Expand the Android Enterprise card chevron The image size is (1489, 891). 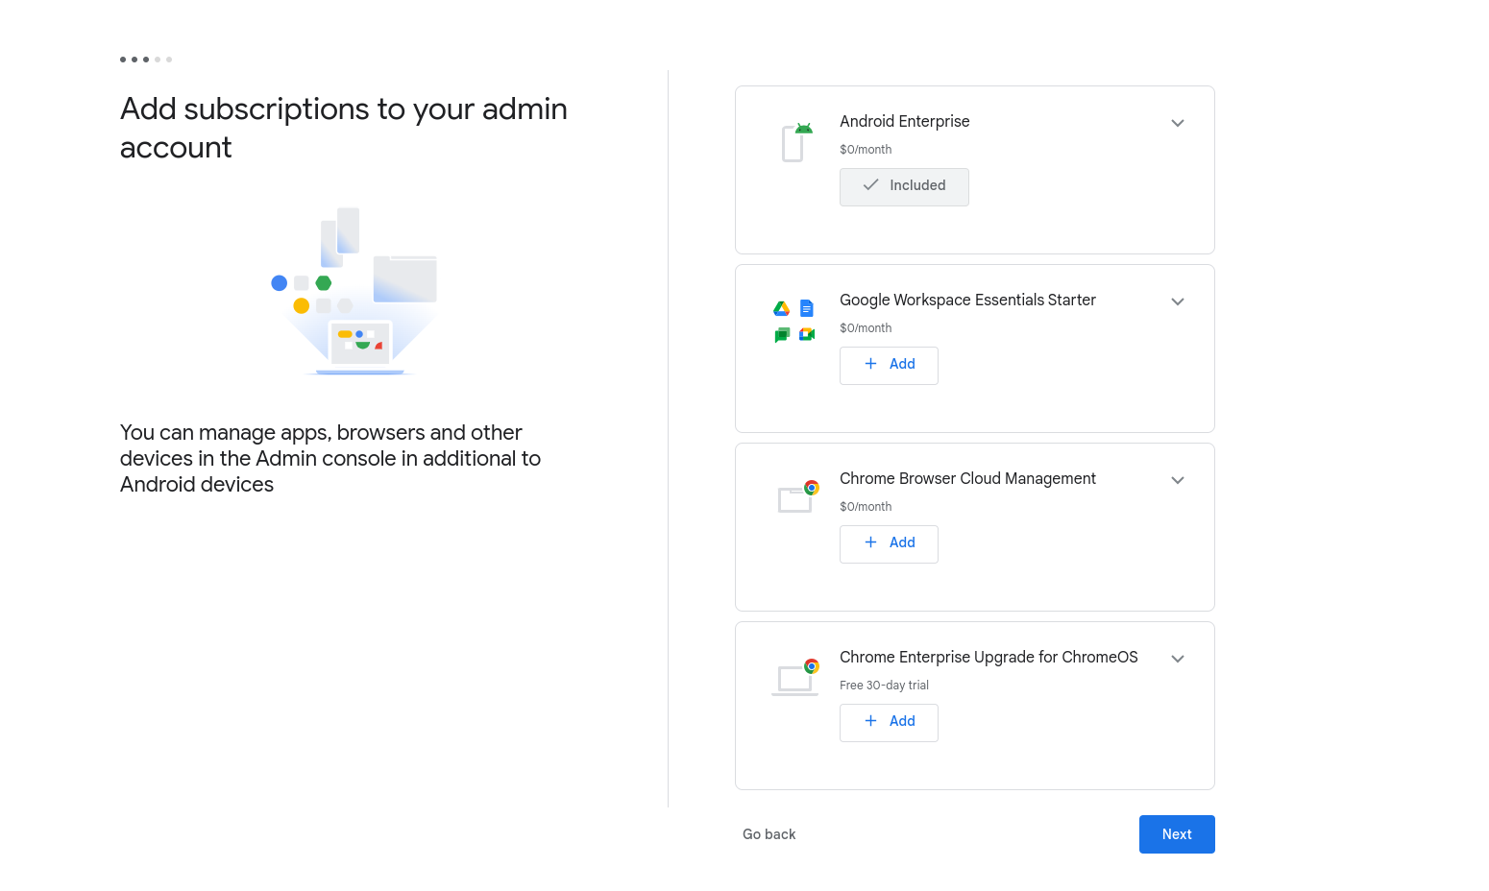(x=1178, y=123)
